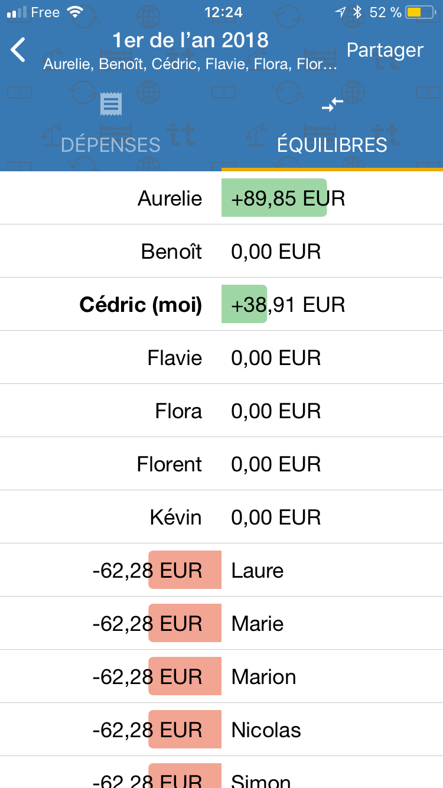Tap Laure's red -62,28 EUR bar
The width and height of the screenshot is (443, 788).
tap(185, 570)
